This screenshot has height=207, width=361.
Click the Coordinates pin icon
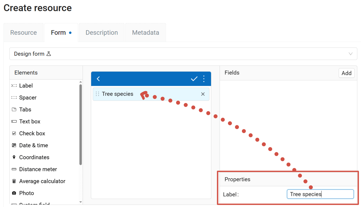tap(14, 157)
